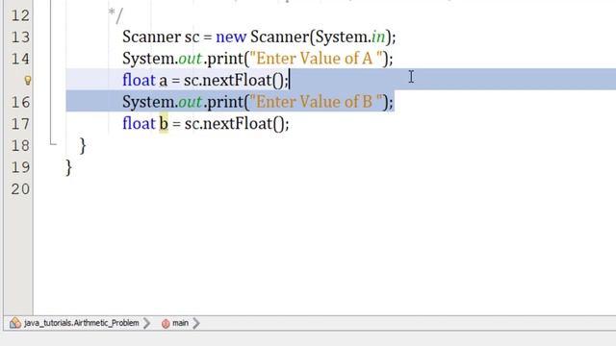Screen dimensions: 616x346
Task: Click line number 14 in the gutter
Action: pyautogui.click(x=20, y=59)
